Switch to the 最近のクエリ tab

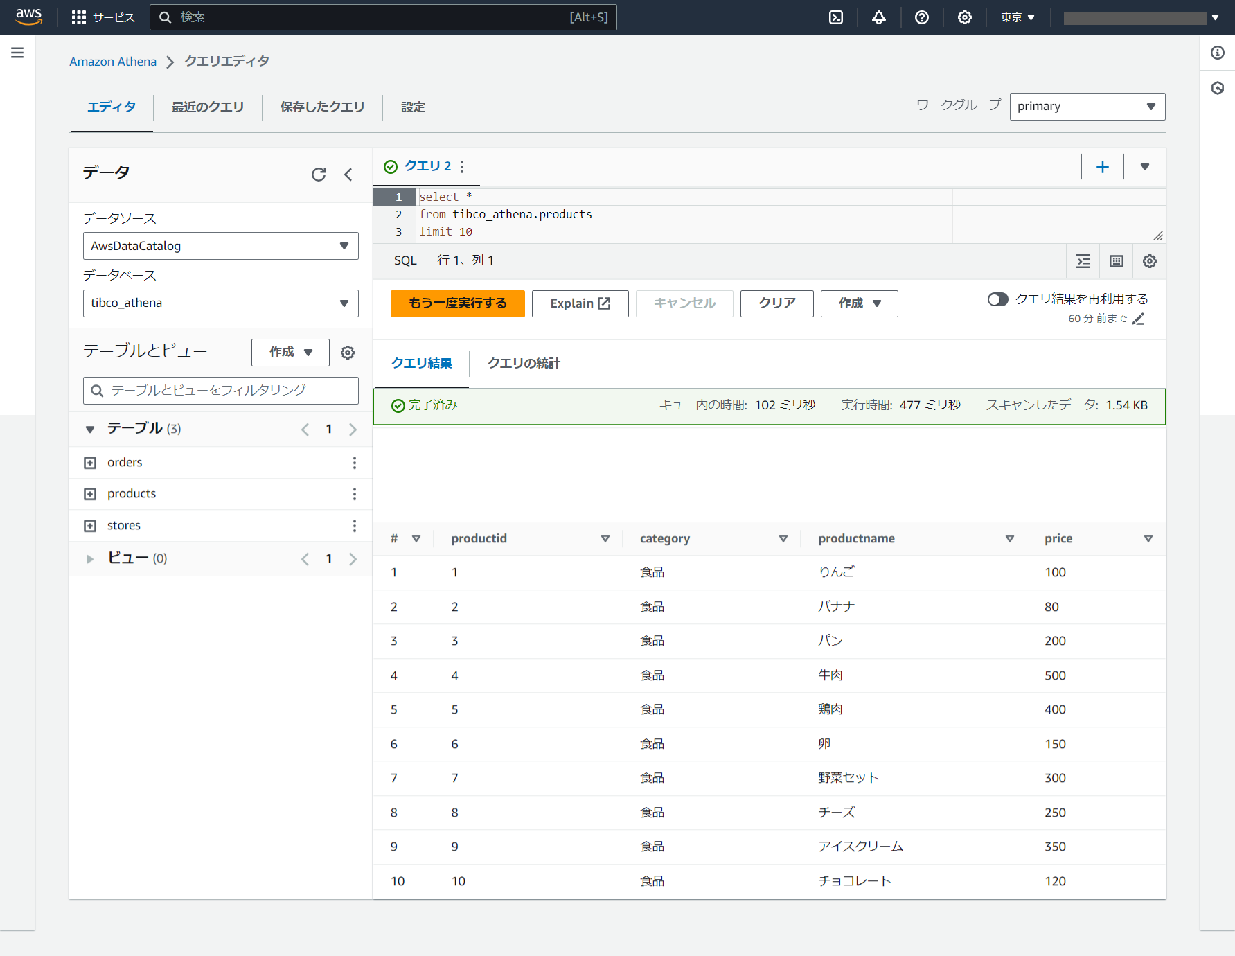tap(208, 107)
